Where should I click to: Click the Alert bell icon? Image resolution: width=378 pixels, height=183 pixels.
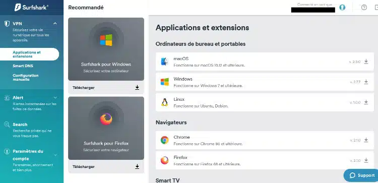[x=7, y=98]
